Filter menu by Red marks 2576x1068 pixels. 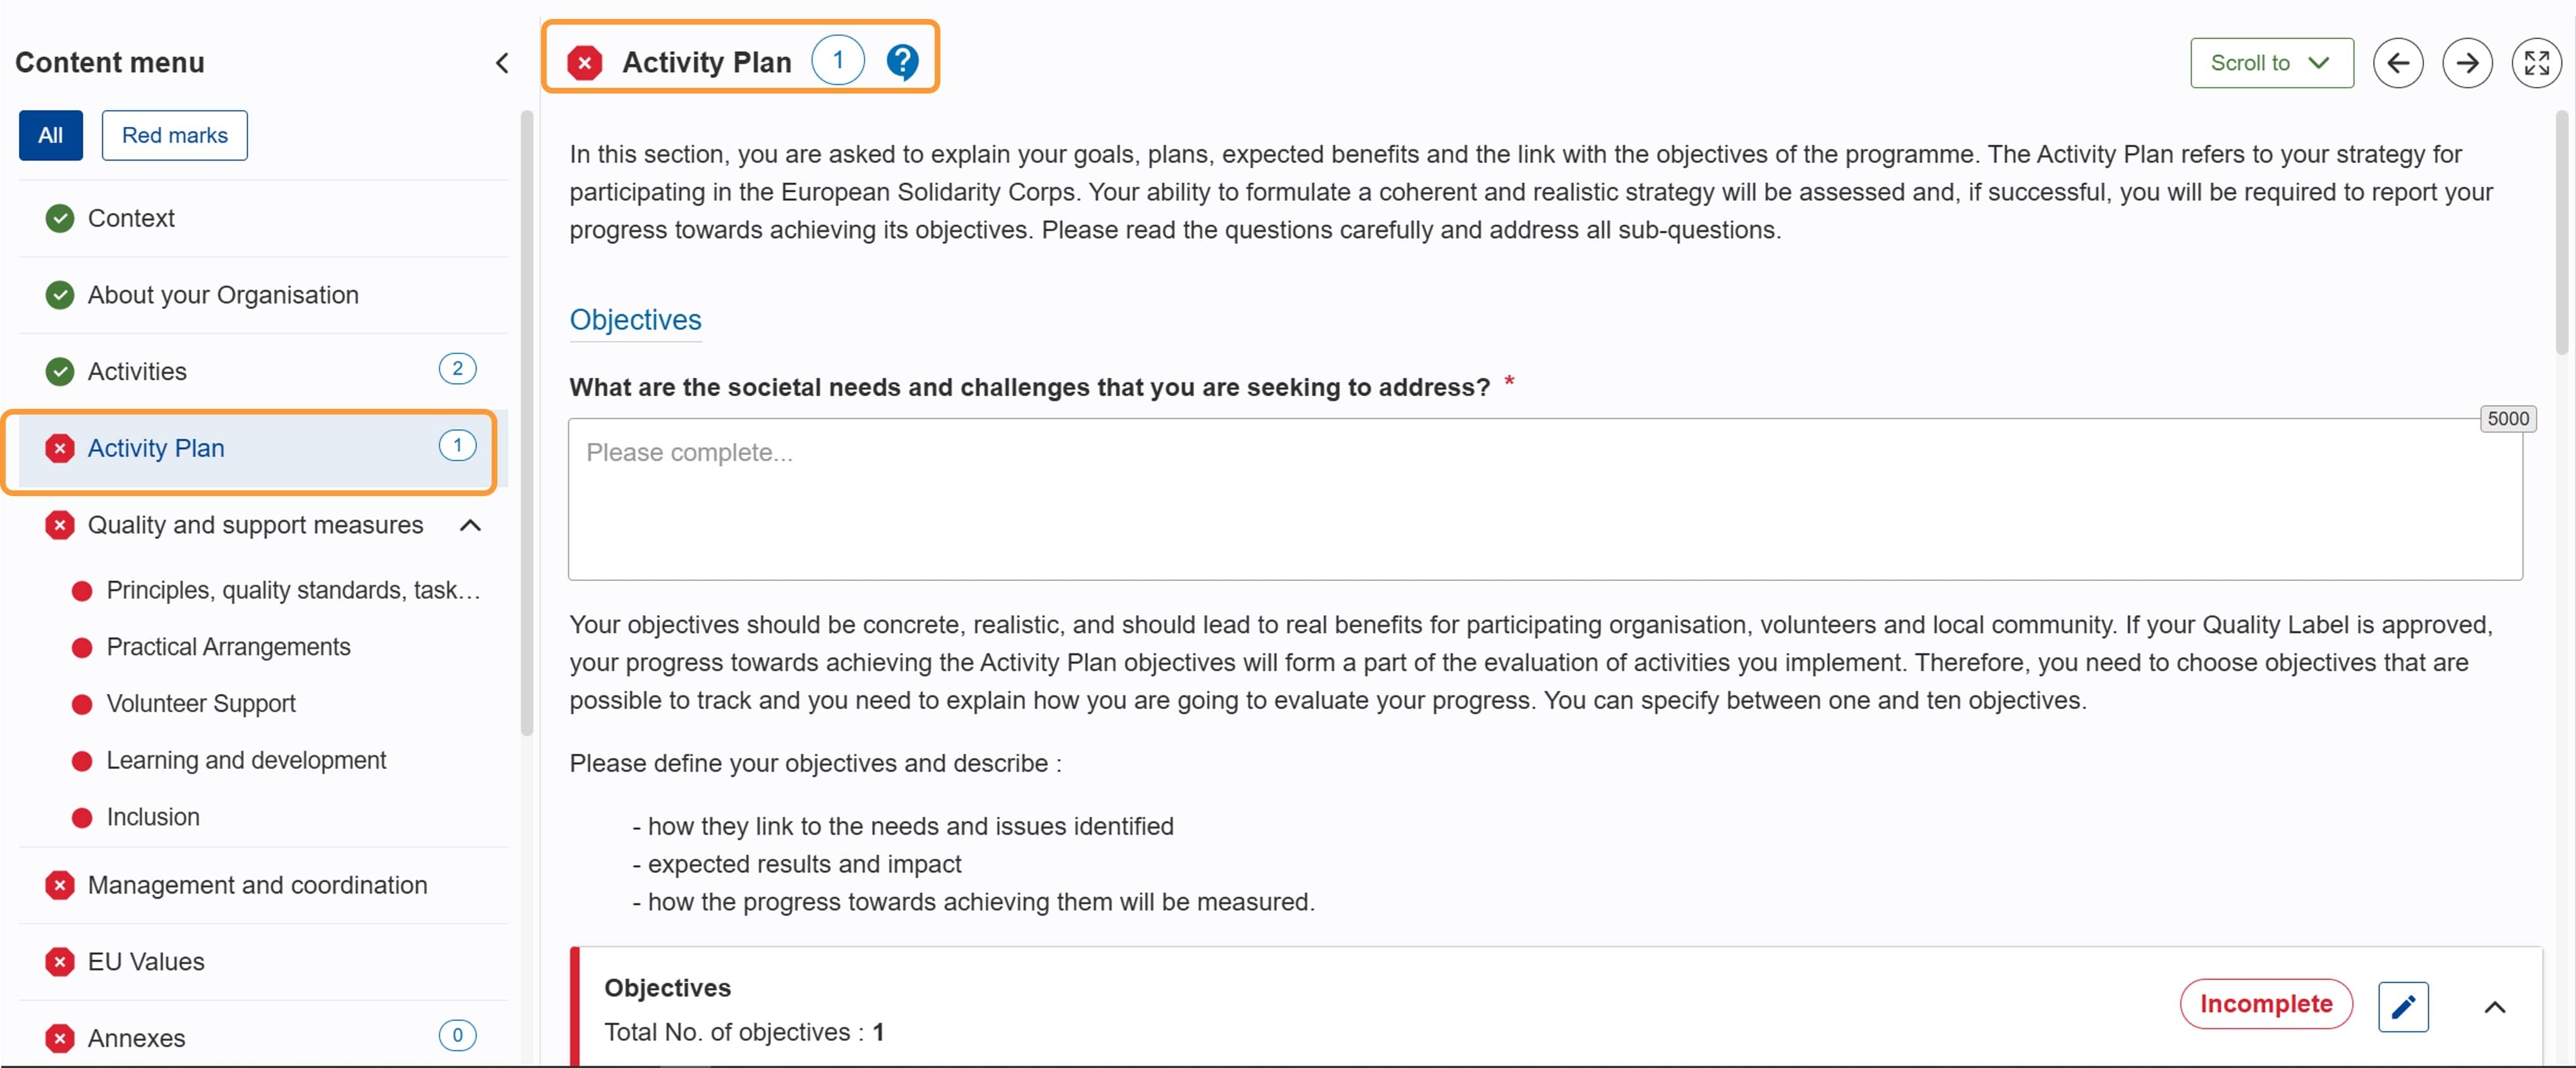(x=174, y=135)
